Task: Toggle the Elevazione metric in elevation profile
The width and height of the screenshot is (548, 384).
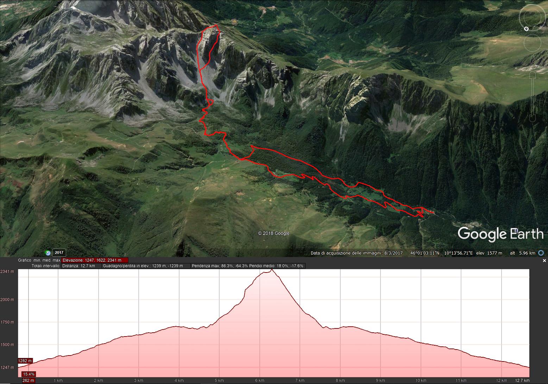Action: pos(95,260)
